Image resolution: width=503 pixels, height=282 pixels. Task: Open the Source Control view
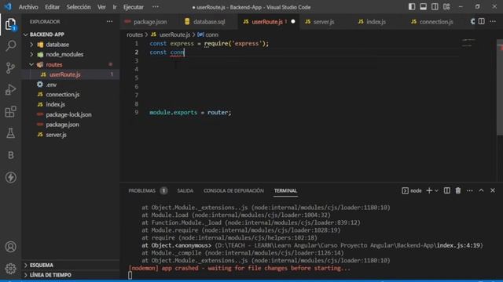coord(10,68)
